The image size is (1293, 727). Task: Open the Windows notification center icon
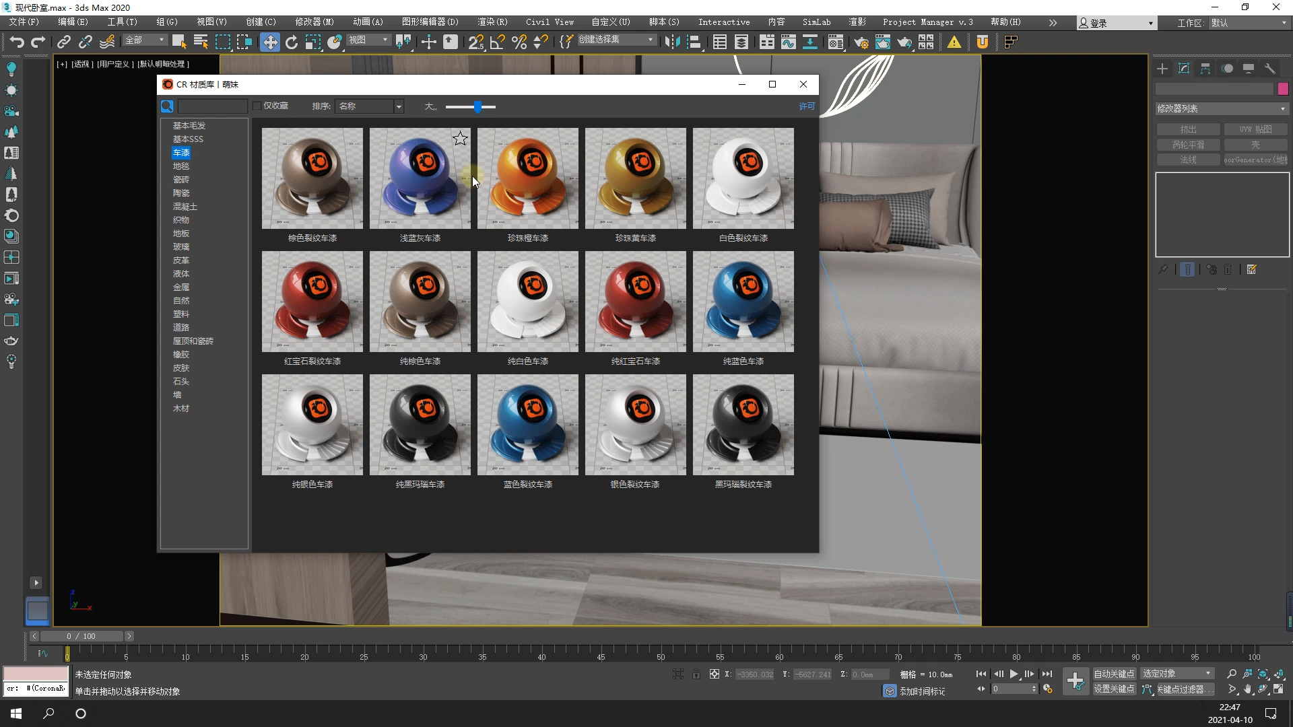pos(1271,714)
